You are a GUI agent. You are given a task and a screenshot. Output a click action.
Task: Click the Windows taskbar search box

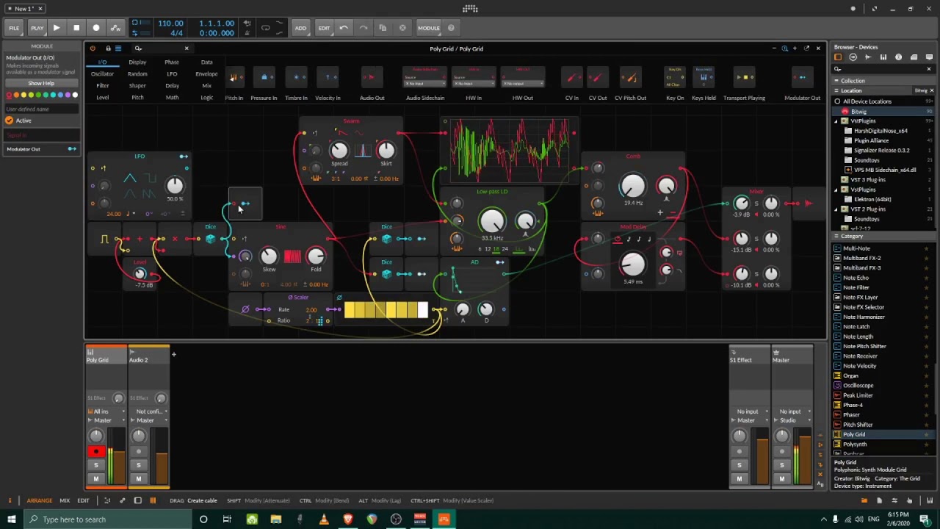click(109, 519)
